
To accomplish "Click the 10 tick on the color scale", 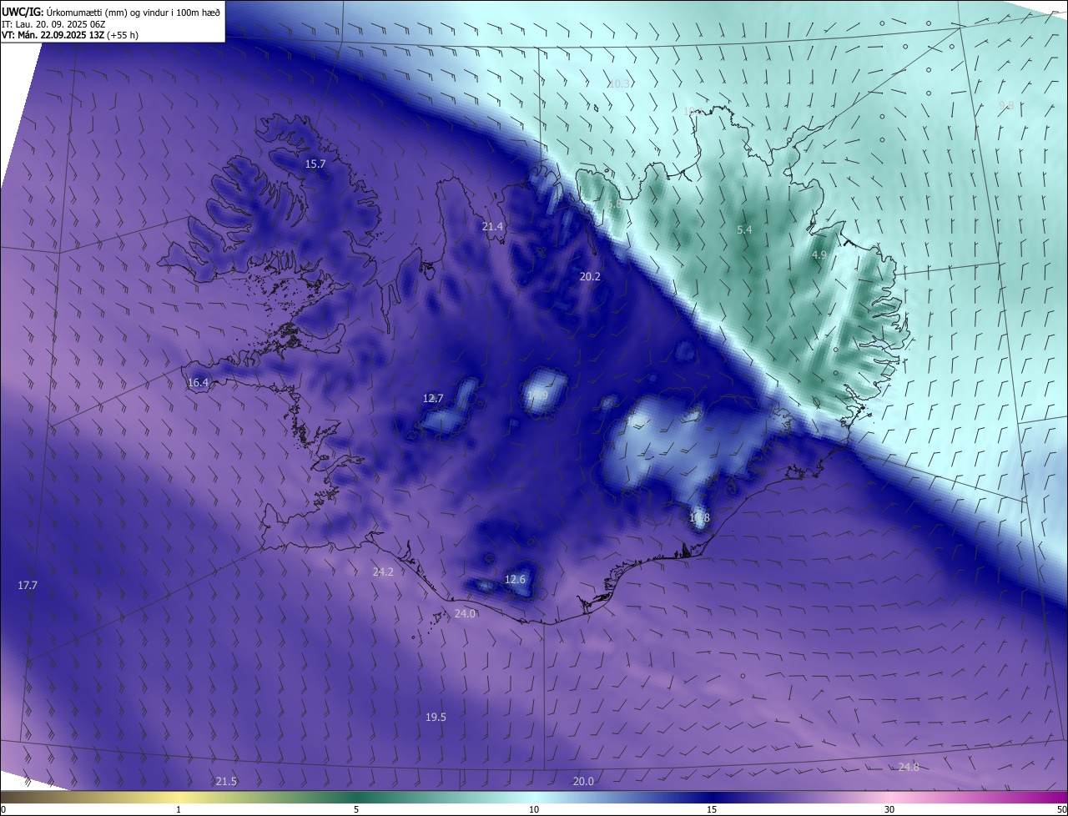I will coord(534,809).
